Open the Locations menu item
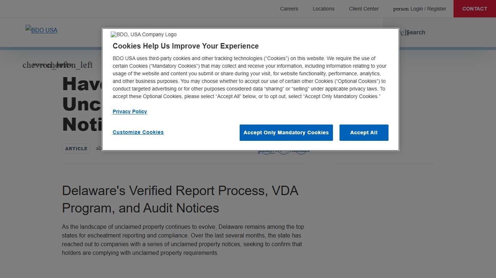Screen dimensions: 496x278 point(323,9)
